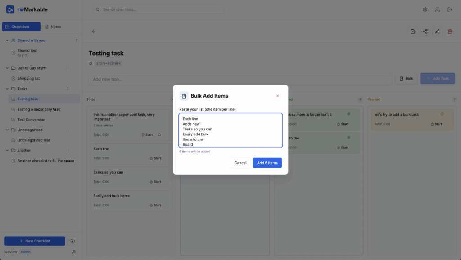Image resolution: width=461 pixels, height=260 pixels.
Task: Click the users icon in header
Action: (437, 9)
